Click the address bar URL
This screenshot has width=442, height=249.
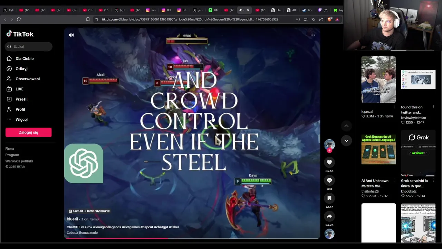190,19
